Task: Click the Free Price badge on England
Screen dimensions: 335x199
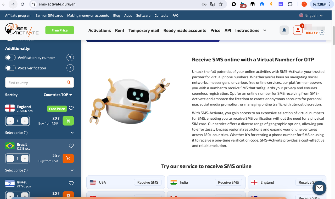Action: pos(57,109)
